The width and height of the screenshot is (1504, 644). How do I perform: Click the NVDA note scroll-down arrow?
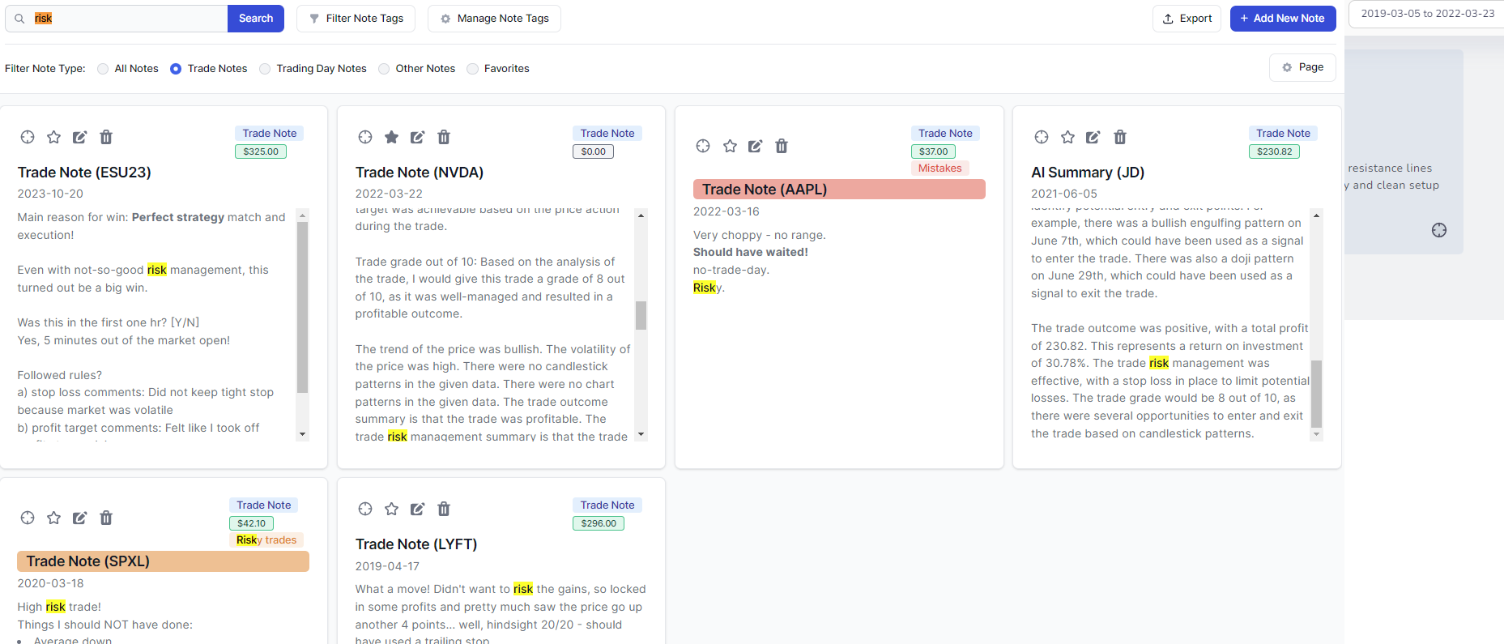pyautogui.click(x=641, y=435)
